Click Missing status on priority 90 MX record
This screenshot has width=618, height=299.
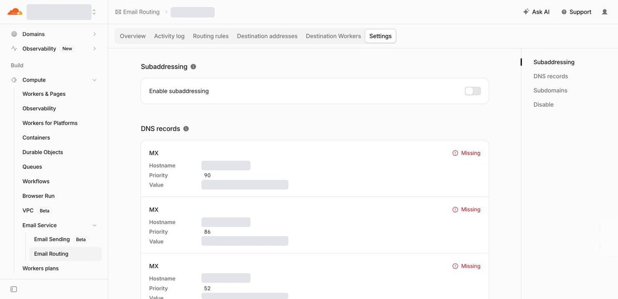[466, 153]
